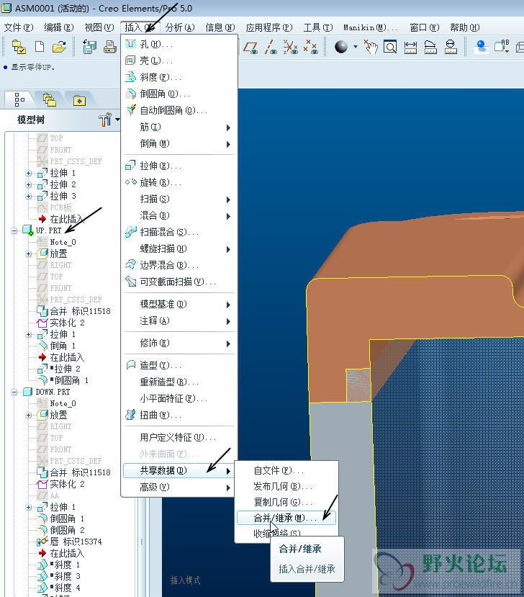Expand the 高级(V) submenu

click(x=179, y=487)
